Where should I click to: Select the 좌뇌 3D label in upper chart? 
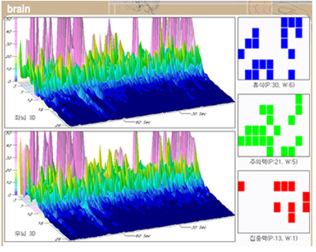(25, 118)
